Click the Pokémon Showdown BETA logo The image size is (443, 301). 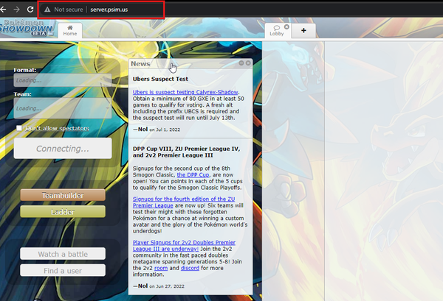pyautogui.click(x=27, y=27)
